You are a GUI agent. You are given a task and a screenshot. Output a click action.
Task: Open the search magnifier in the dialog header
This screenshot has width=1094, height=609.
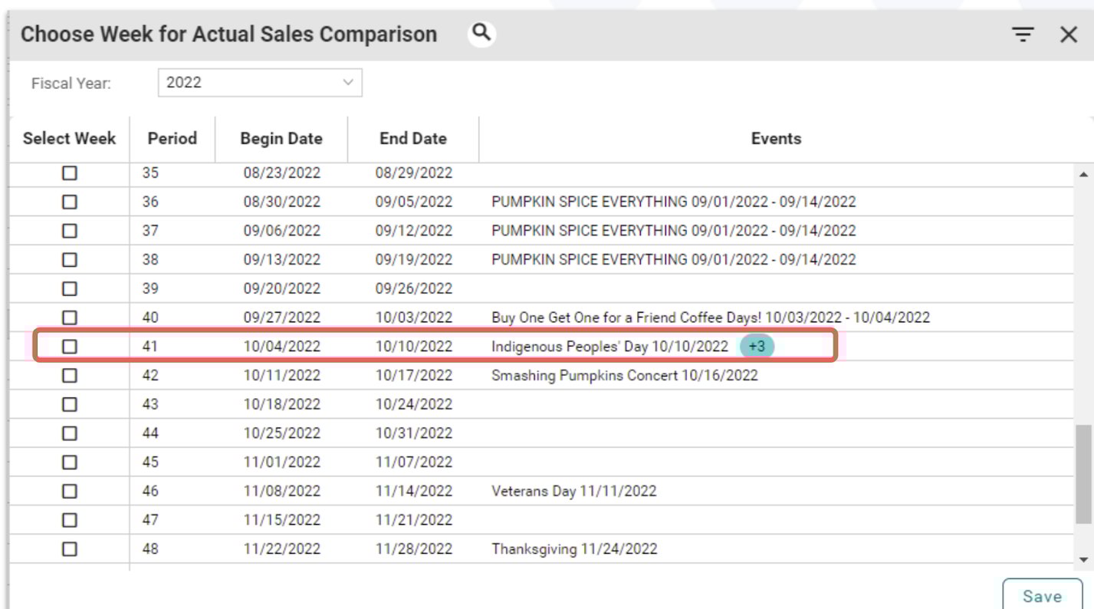[481, 34]
